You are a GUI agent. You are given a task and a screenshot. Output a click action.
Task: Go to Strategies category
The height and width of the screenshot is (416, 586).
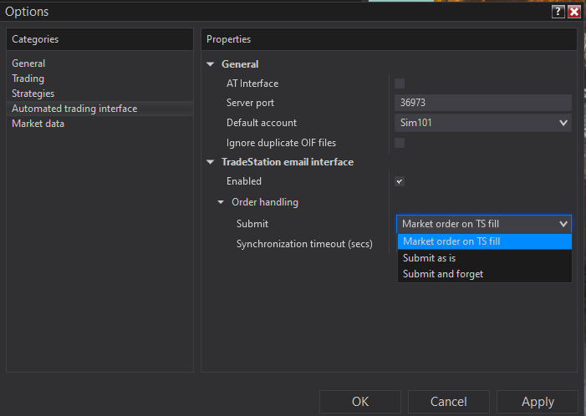point(33,94)
